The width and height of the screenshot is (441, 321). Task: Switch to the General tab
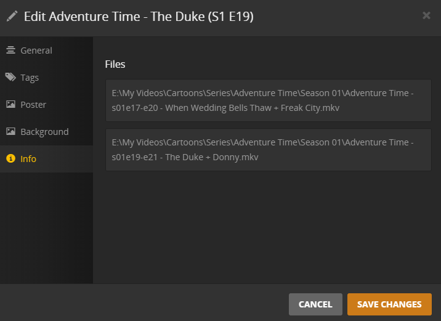coord(36,51)
